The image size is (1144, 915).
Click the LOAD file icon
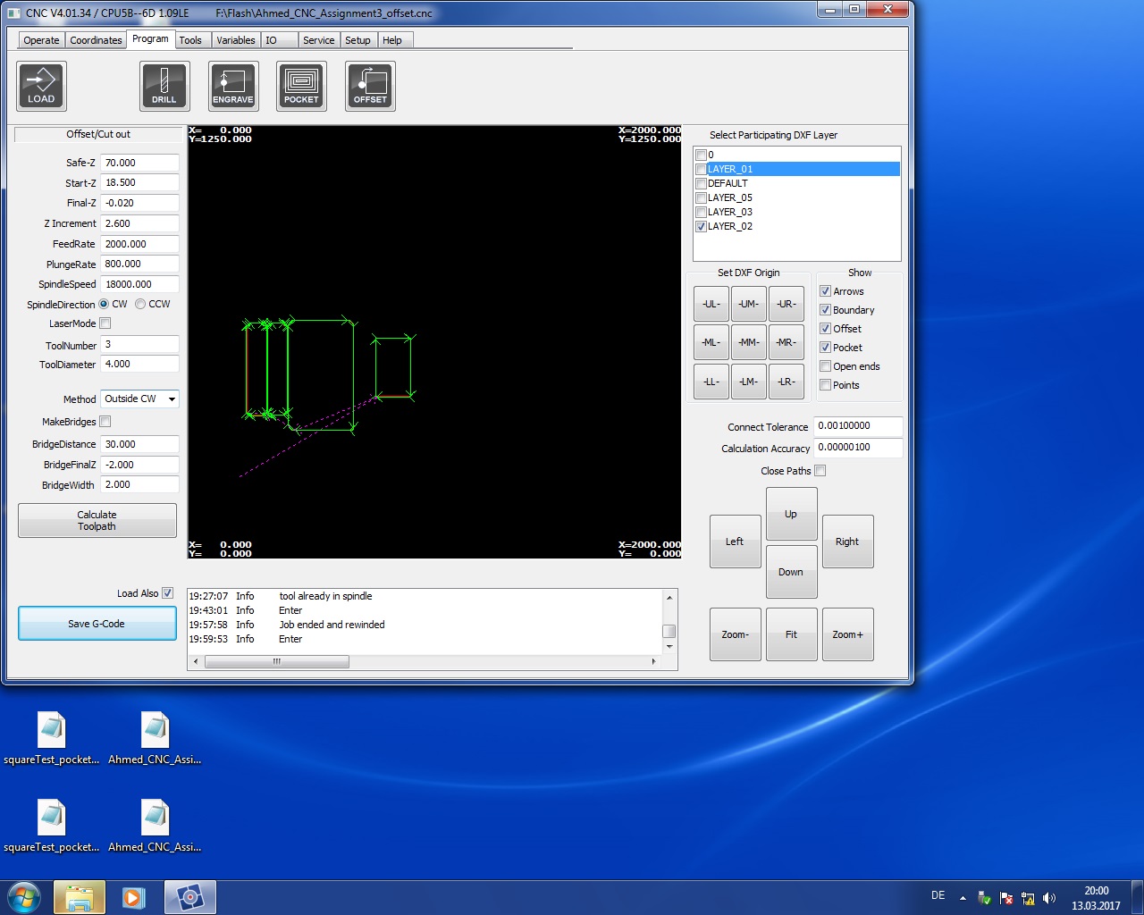click(41, 86)
